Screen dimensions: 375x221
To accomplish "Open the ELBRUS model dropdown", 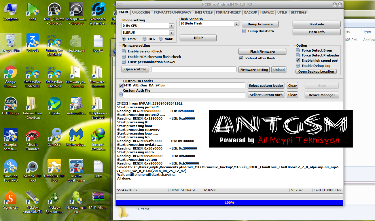I will pos(148,33).
